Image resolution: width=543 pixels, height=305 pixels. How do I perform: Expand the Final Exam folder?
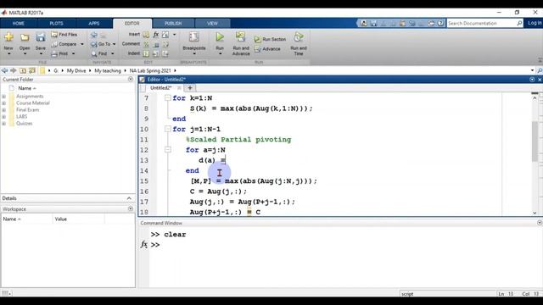(3, 110)
